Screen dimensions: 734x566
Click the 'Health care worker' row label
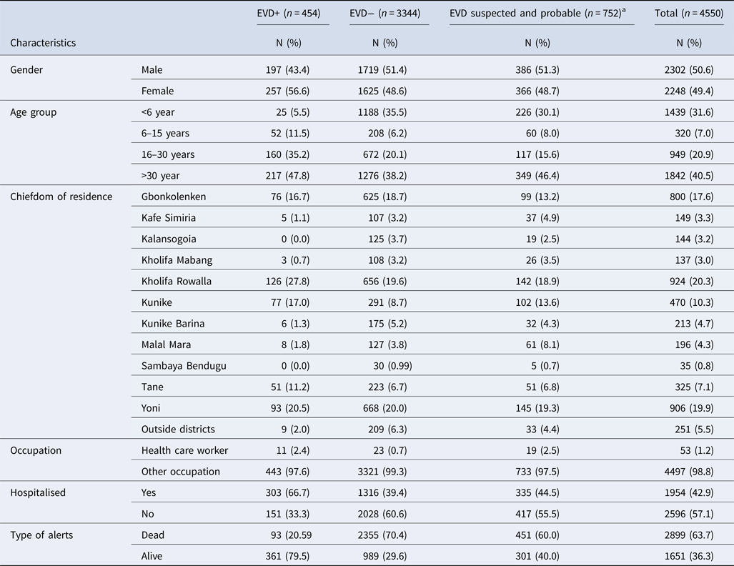click(184, 451)
